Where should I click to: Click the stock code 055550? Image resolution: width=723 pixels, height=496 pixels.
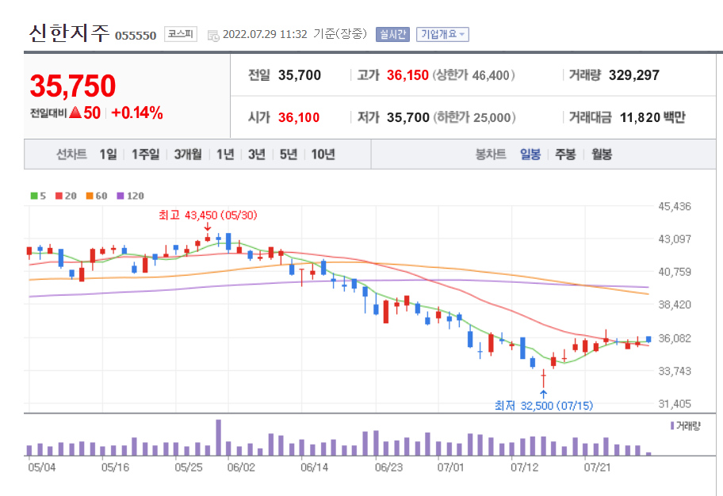coord(136,36)
